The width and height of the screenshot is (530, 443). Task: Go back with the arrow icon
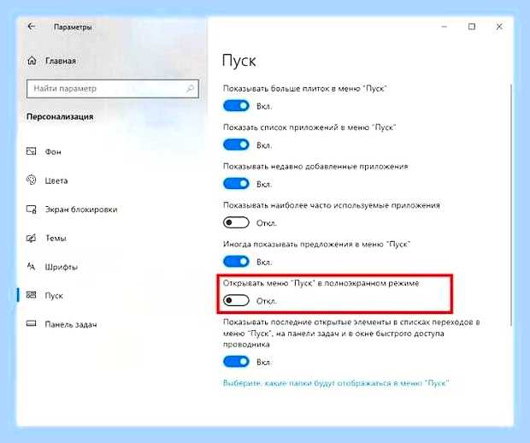32,27
